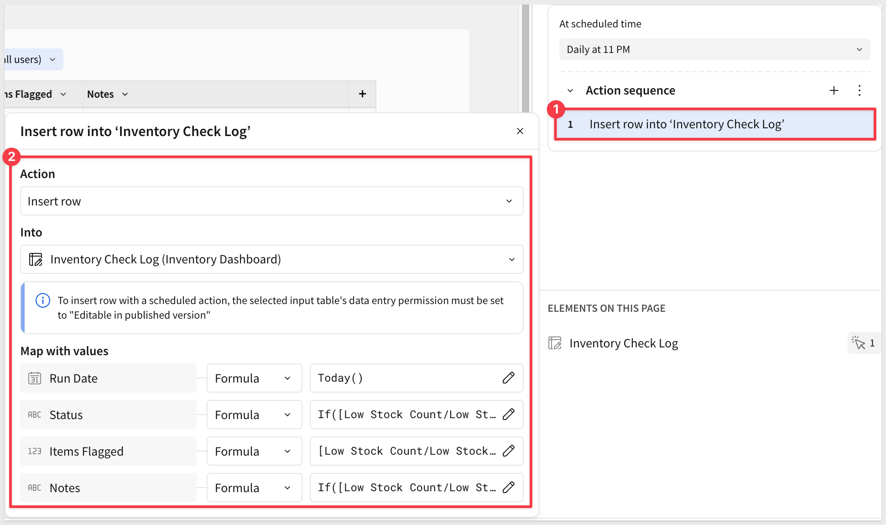Change the Daily at 11 PM schedule
This screenshot has height=525, width=886.
point(714,50)
